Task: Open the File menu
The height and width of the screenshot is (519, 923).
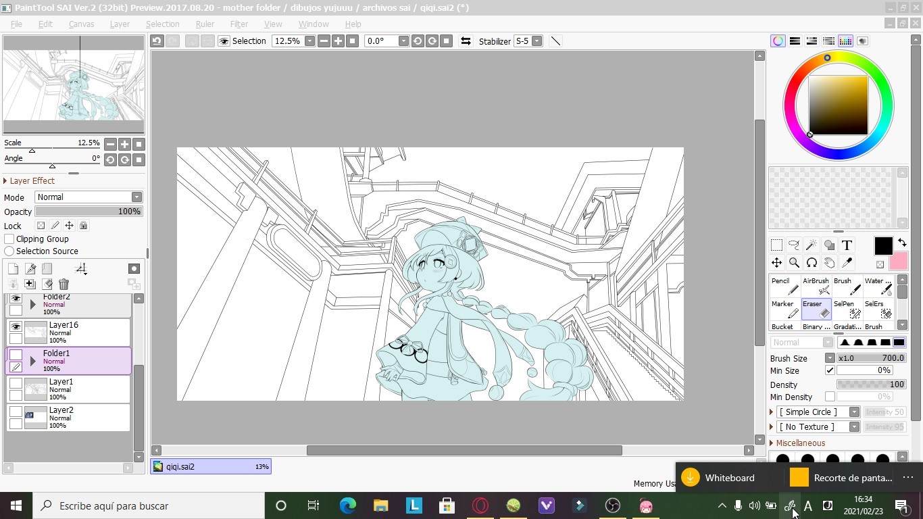Action: [x=16, y=24]
